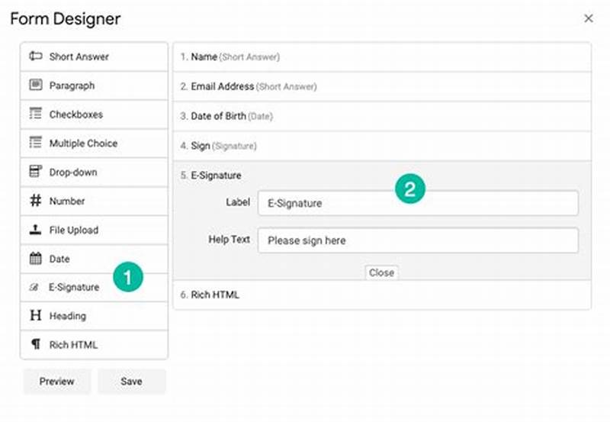The height and width of the screenshot is (422, 610).
Task: Click the Multiple Choice list icon
Action: click(35, 142)
